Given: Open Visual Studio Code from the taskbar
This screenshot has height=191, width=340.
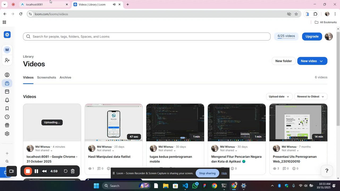Looking at the screenshot, I should (x=185, y=186).
